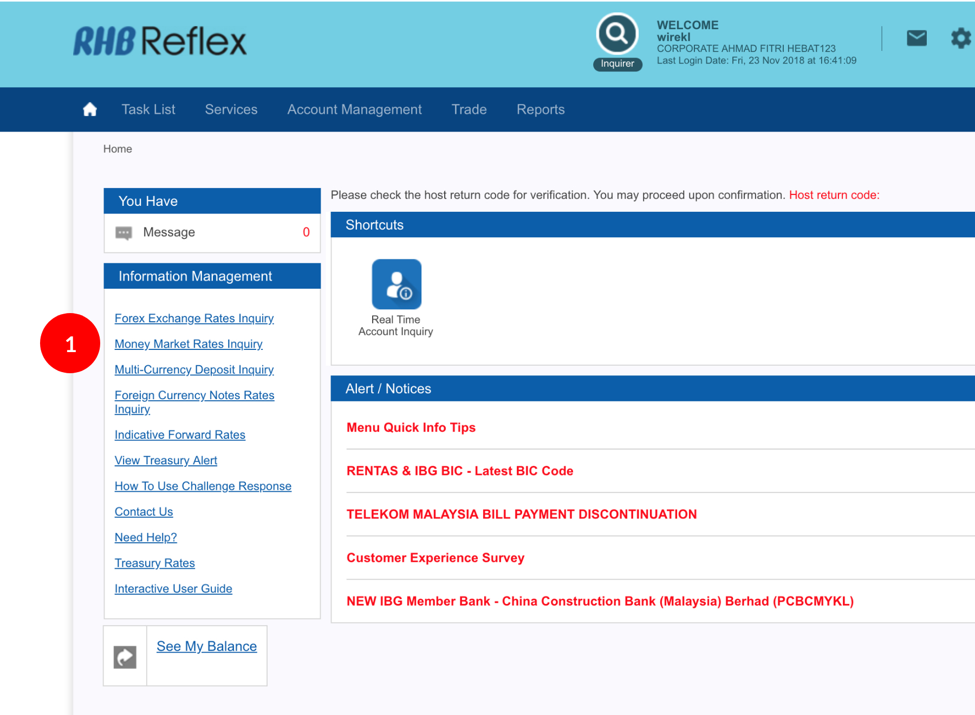Click the unread message count zero
Image resolution: width=975 pixels, height=715 pixels.
point(306,232)
